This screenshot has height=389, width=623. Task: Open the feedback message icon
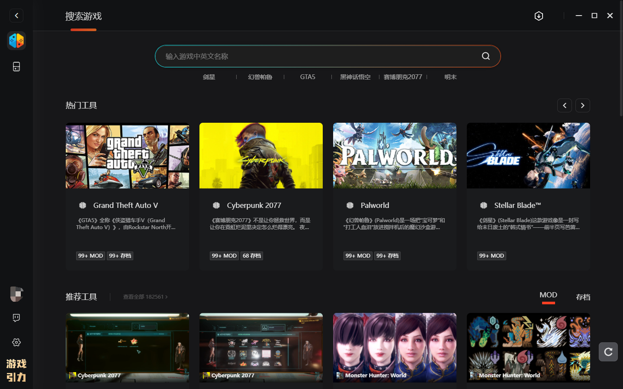pyautogui.click(x=16, y=318)
